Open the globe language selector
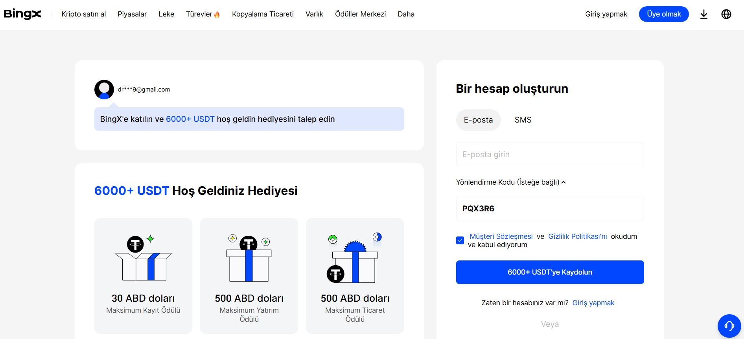Screen dimensions: 744x339 [726, 14]
